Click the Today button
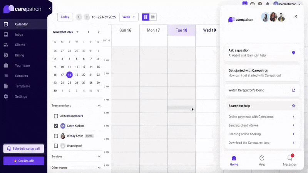The width and height of the screenshot is (308, 173). coord(65,17)
